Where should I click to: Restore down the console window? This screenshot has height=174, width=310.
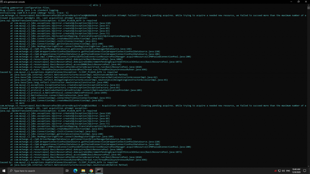[298, 2]
